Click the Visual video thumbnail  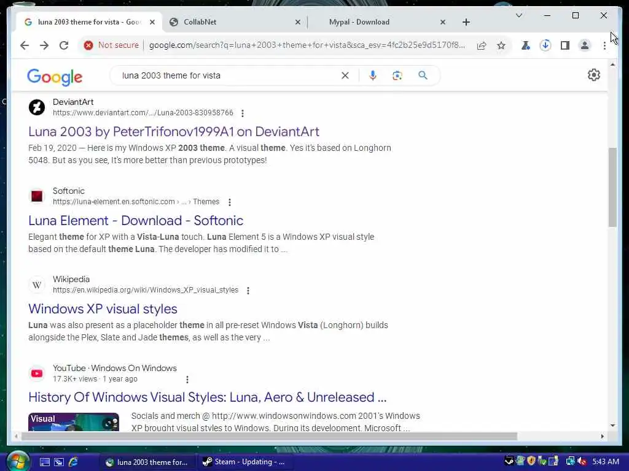click(74, 422)
